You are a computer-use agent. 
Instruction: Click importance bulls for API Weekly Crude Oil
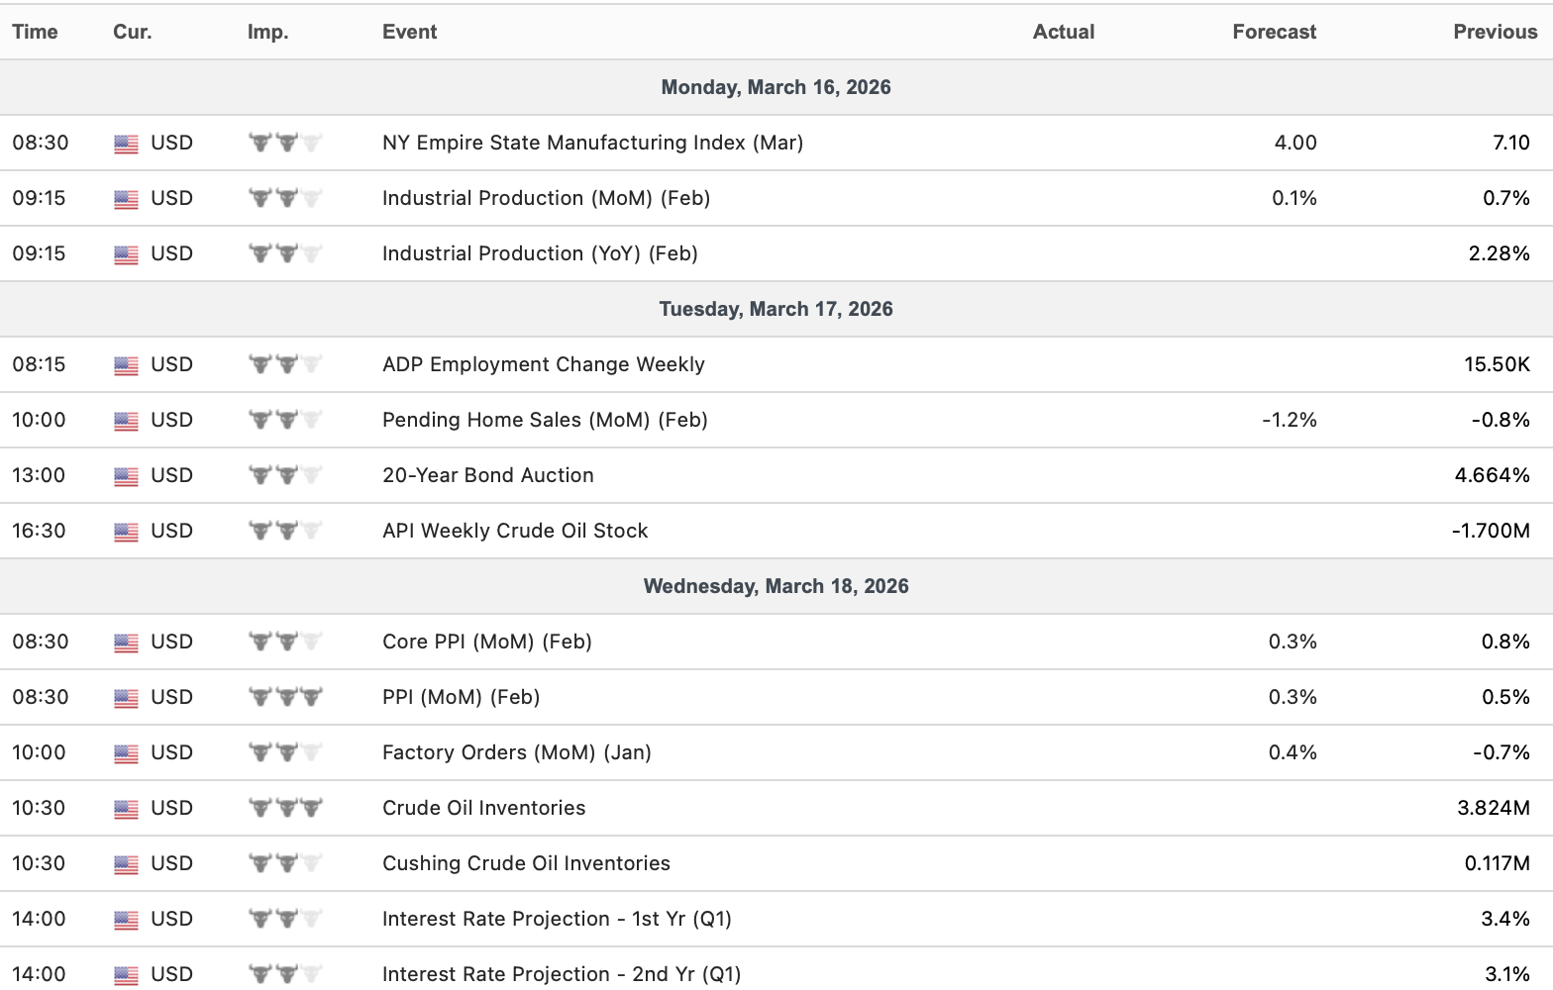pyautogui.click(x=285, y=532)
